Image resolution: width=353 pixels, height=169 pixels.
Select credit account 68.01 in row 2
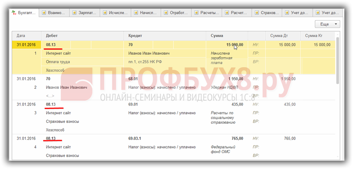(134, 79)
